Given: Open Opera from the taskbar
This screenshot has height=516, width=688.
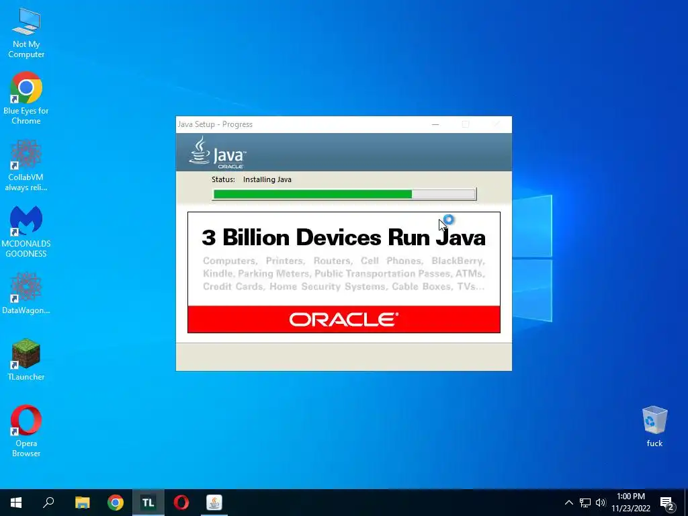Looking at the screenshot, I should coord(181,503).
